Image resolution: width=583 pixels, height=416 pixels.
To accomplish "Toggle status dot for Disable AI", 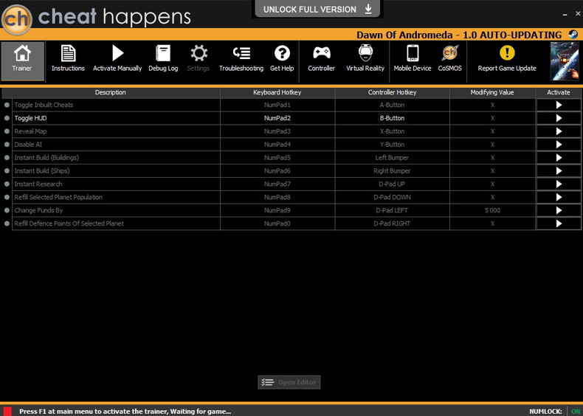I will (x=7, y=145).
